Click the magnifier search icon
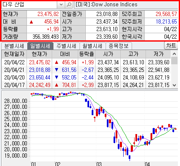The height and width of the screenshot is (166, 180). point(69,5)
